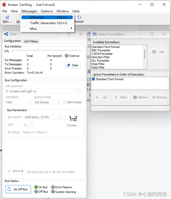
Task: Open the SJW dropdown
Action: coord(29,125)
